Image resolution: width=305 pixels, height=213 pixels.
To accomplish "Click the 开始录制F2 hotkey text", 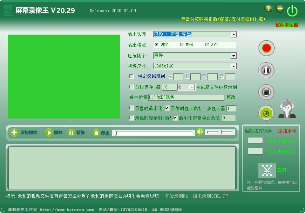I will [176, 196].
